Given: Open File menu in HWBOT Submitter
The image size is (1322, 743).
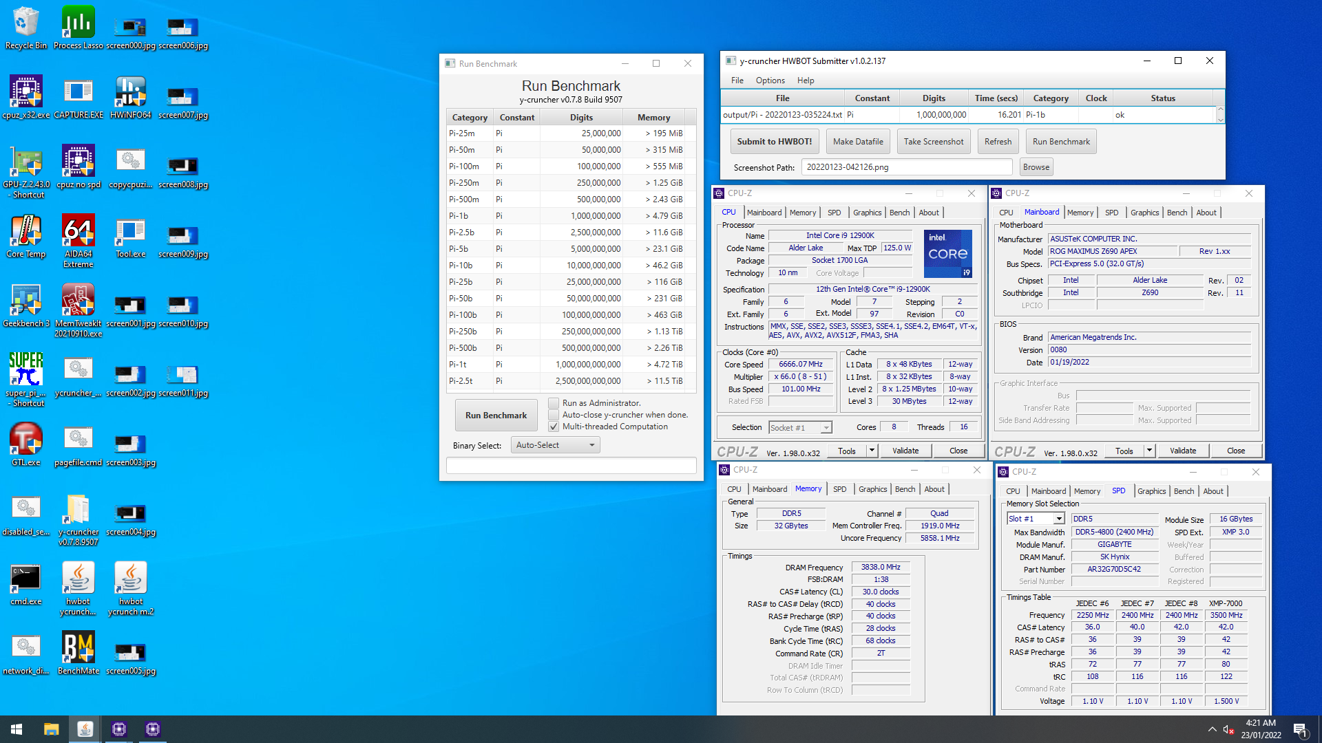Looking at the screenshot, I should [x=737, y=80].
